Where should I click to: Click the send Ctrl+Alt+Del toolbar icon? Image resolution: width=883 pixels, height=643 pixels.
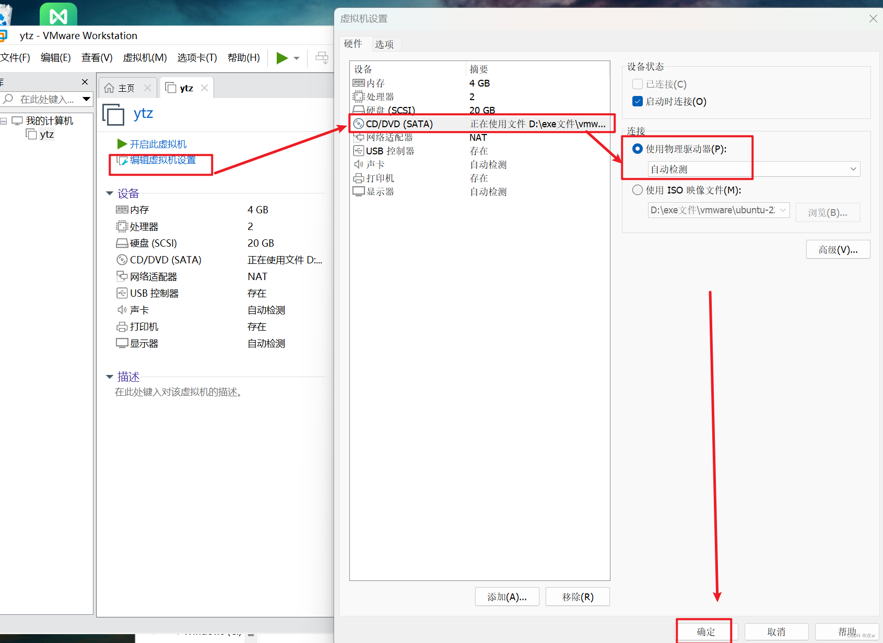pos(322,58)
